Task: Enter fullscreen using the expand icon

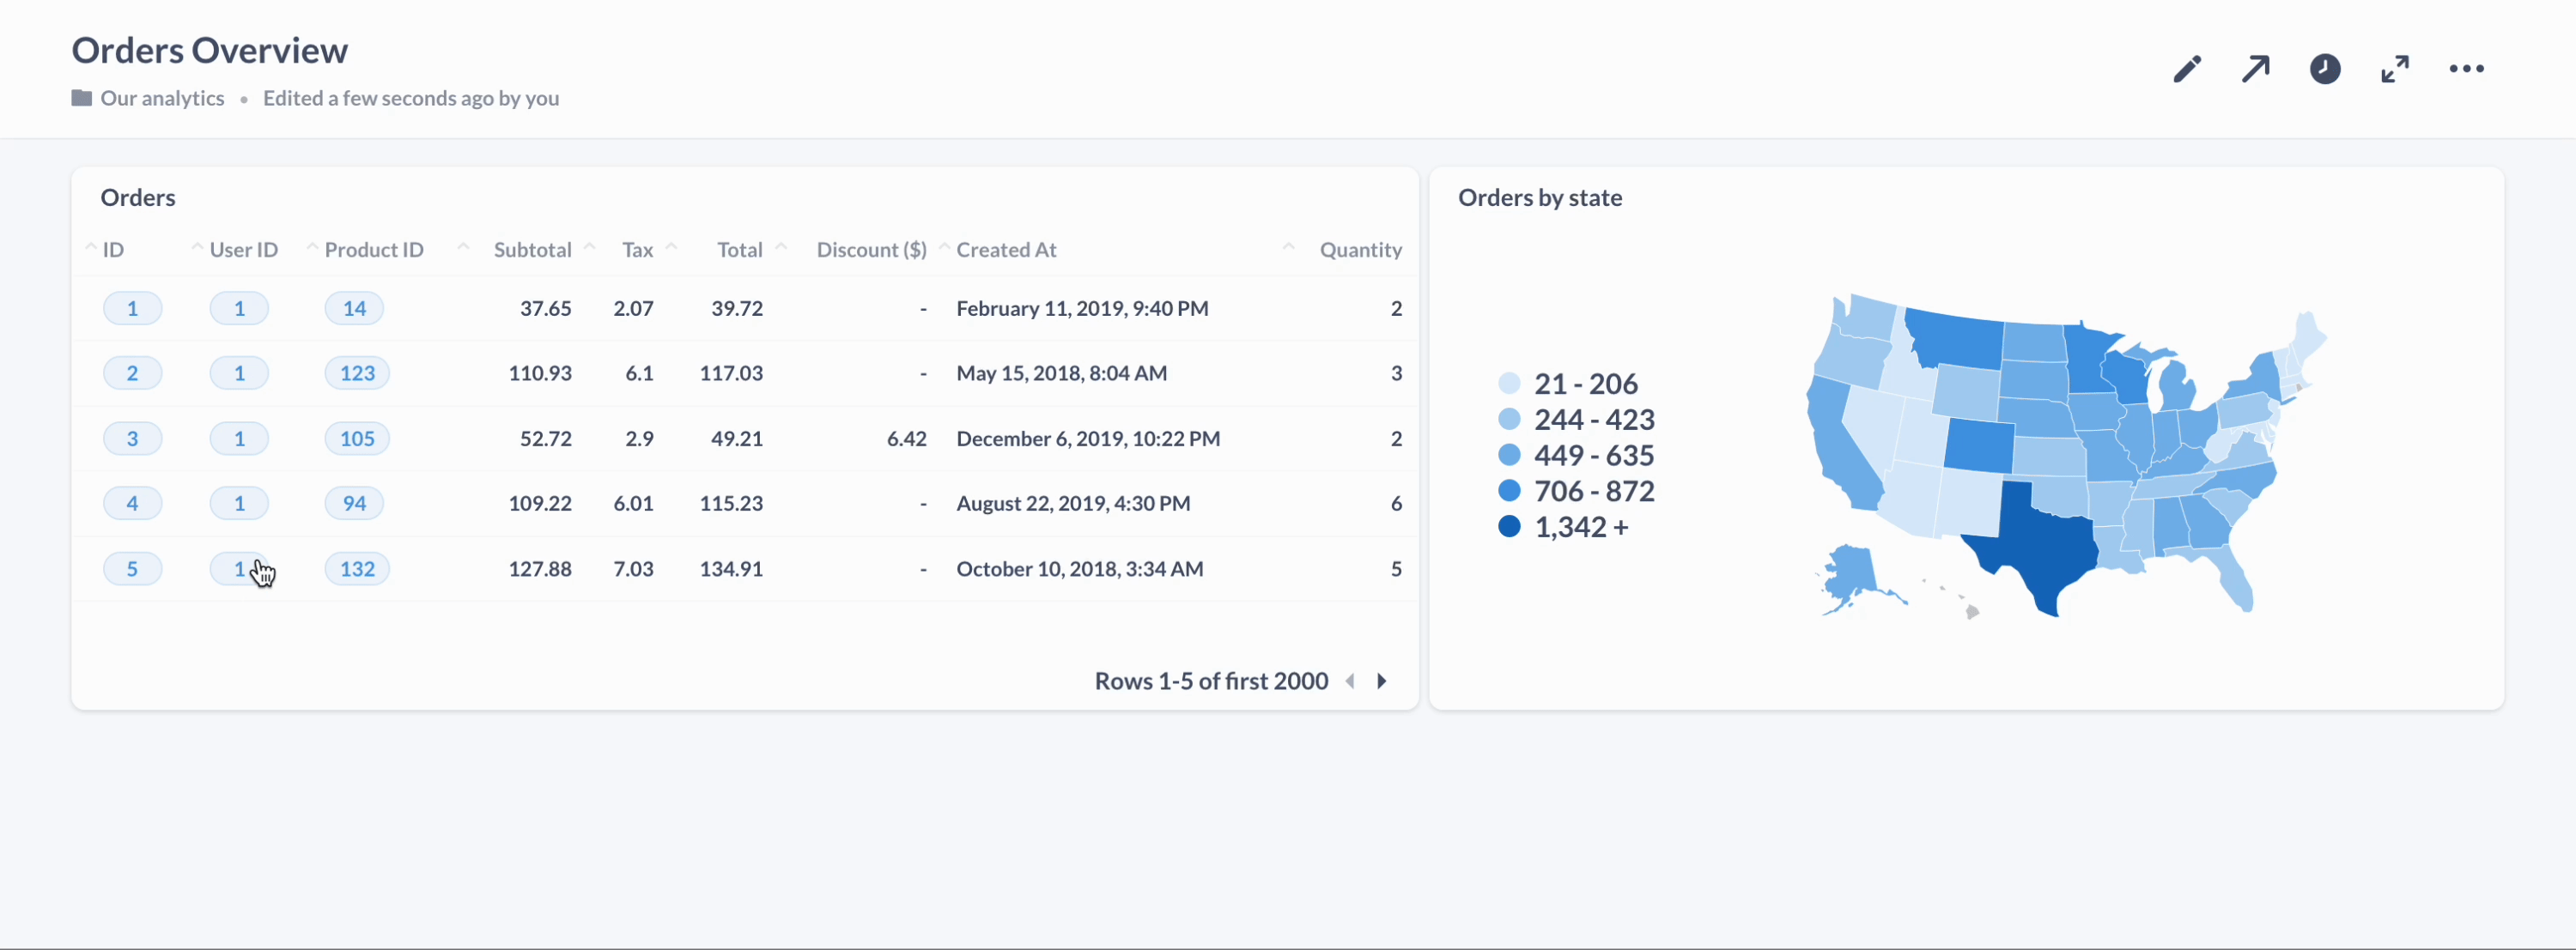Action: click(2395, 68)
